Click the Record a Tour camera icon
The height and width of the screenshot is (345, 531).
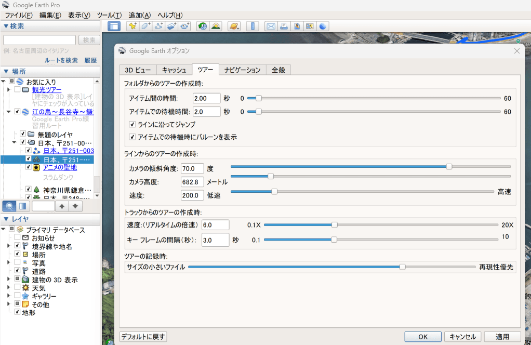[x=185, y=26]
